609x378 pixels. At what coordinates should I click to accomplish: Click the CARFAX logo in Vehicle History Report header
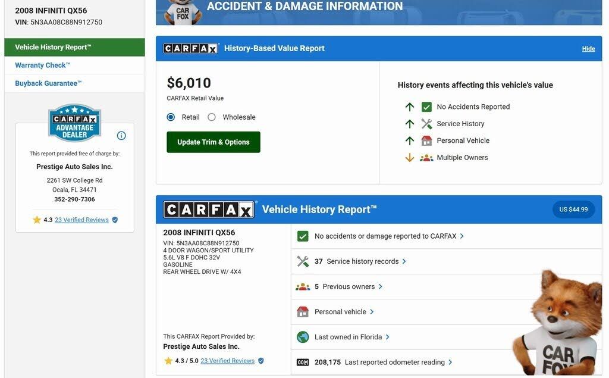[209, 210]
